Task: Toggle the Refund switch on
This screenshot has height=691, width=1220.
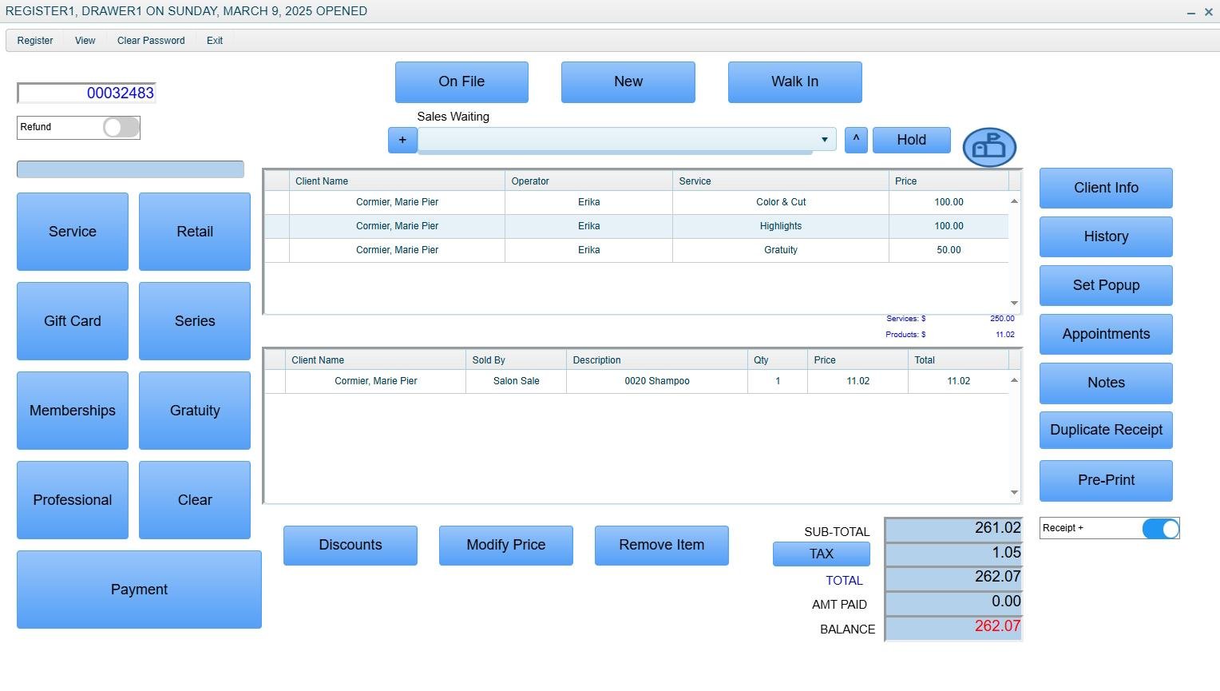Action: coord(121,127)
